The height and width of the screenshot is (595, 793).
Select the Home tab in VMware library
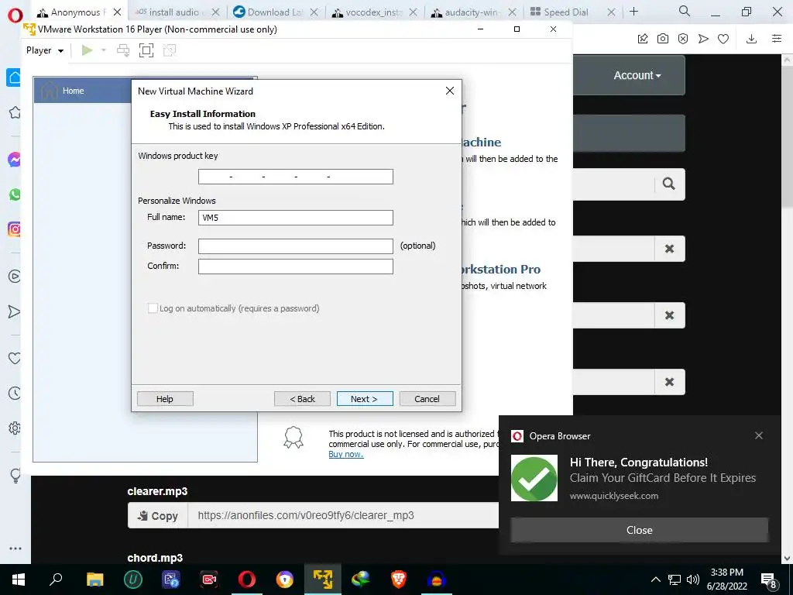pos(84,91)
